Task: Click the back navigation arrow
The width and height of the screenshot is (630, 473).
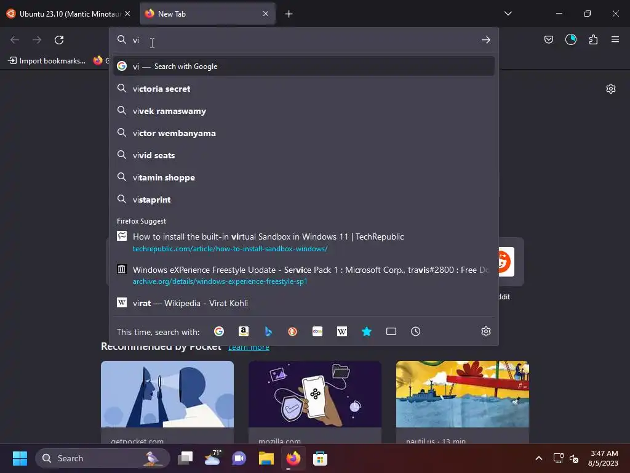Action: 15,40
